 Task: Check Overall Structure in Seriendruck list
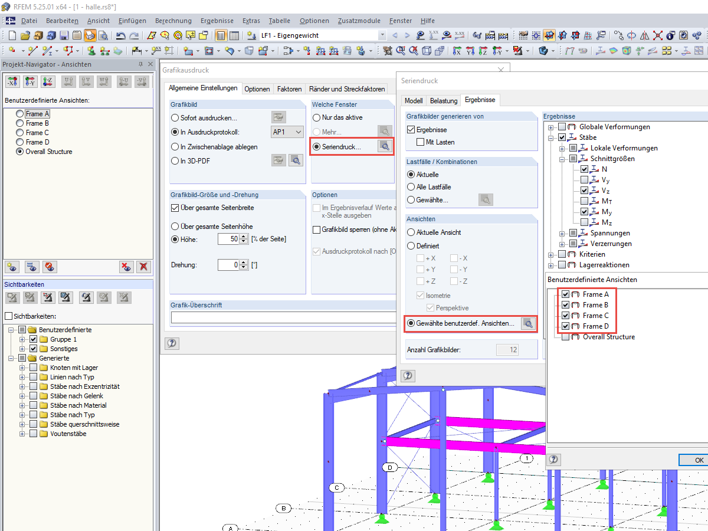point(566,337)
